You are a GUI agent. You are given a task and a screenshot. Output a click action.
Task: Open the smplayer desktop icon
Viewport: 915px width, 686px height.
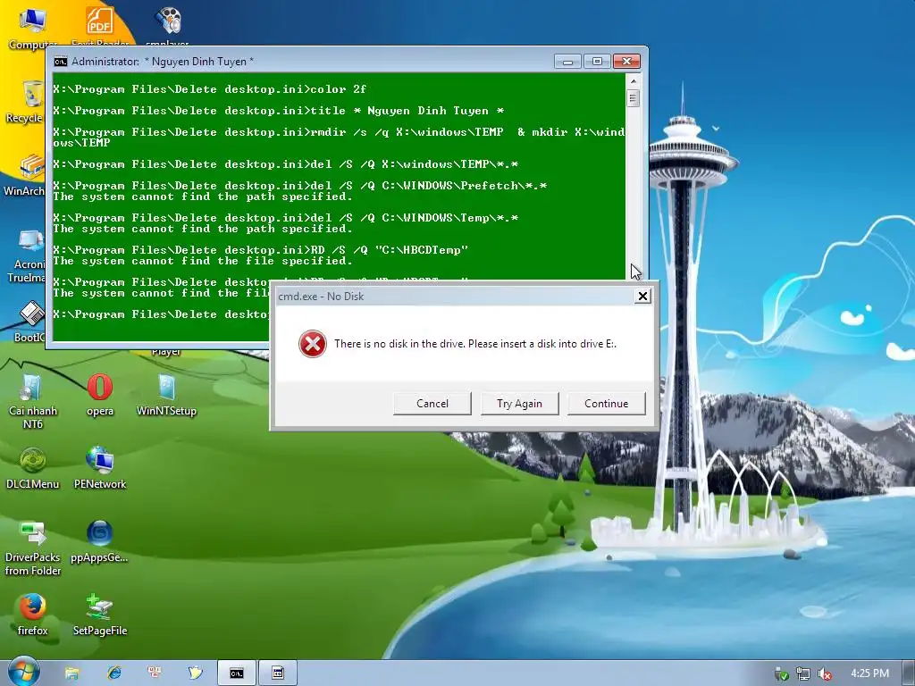(167, 27)
